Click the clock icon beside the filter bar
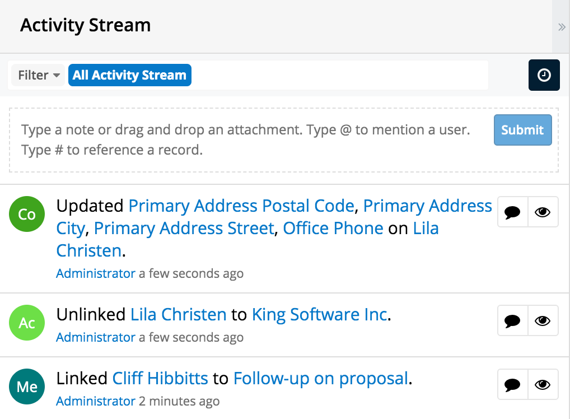Screen dimensions: 570x419 544,75
